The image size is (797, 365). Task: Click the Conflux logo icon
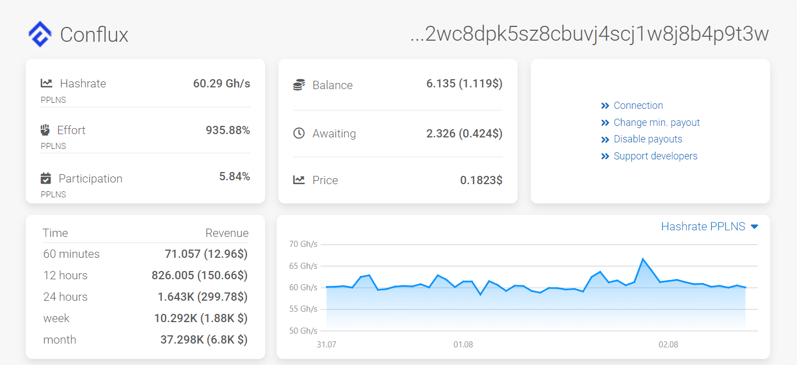[x=40, y=34]
